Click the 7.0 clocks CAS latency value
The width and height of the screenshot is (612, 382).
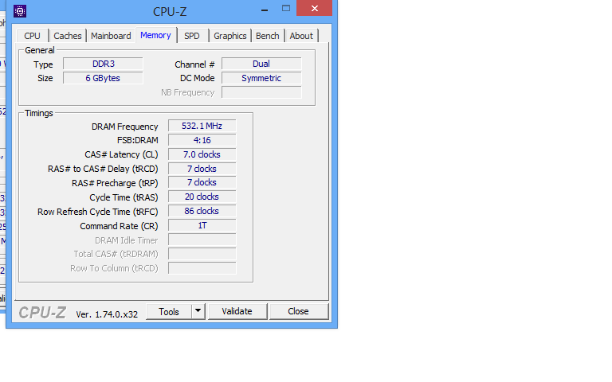pos(202,154)
